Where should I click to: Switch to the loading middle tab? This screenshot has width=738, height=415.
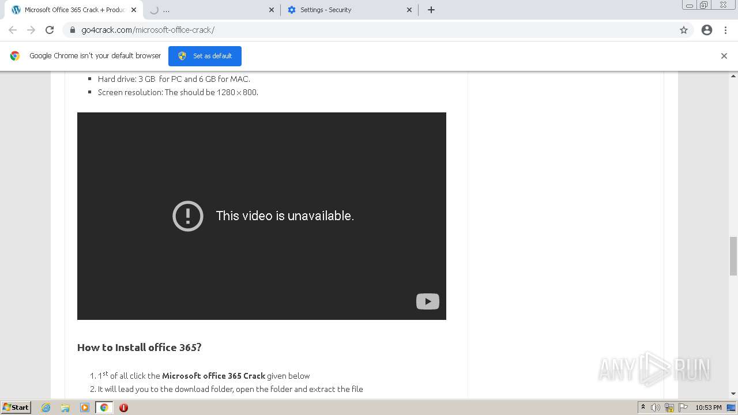[211, 10]
